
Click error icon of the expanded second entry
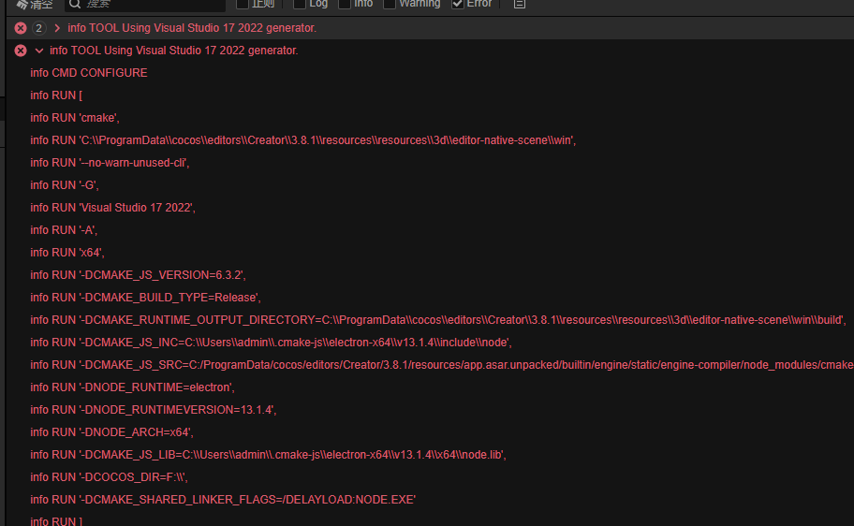coord(21,51)
